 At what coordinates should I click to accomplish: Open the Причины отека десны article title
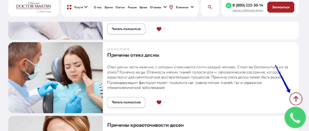pos(133,55)
